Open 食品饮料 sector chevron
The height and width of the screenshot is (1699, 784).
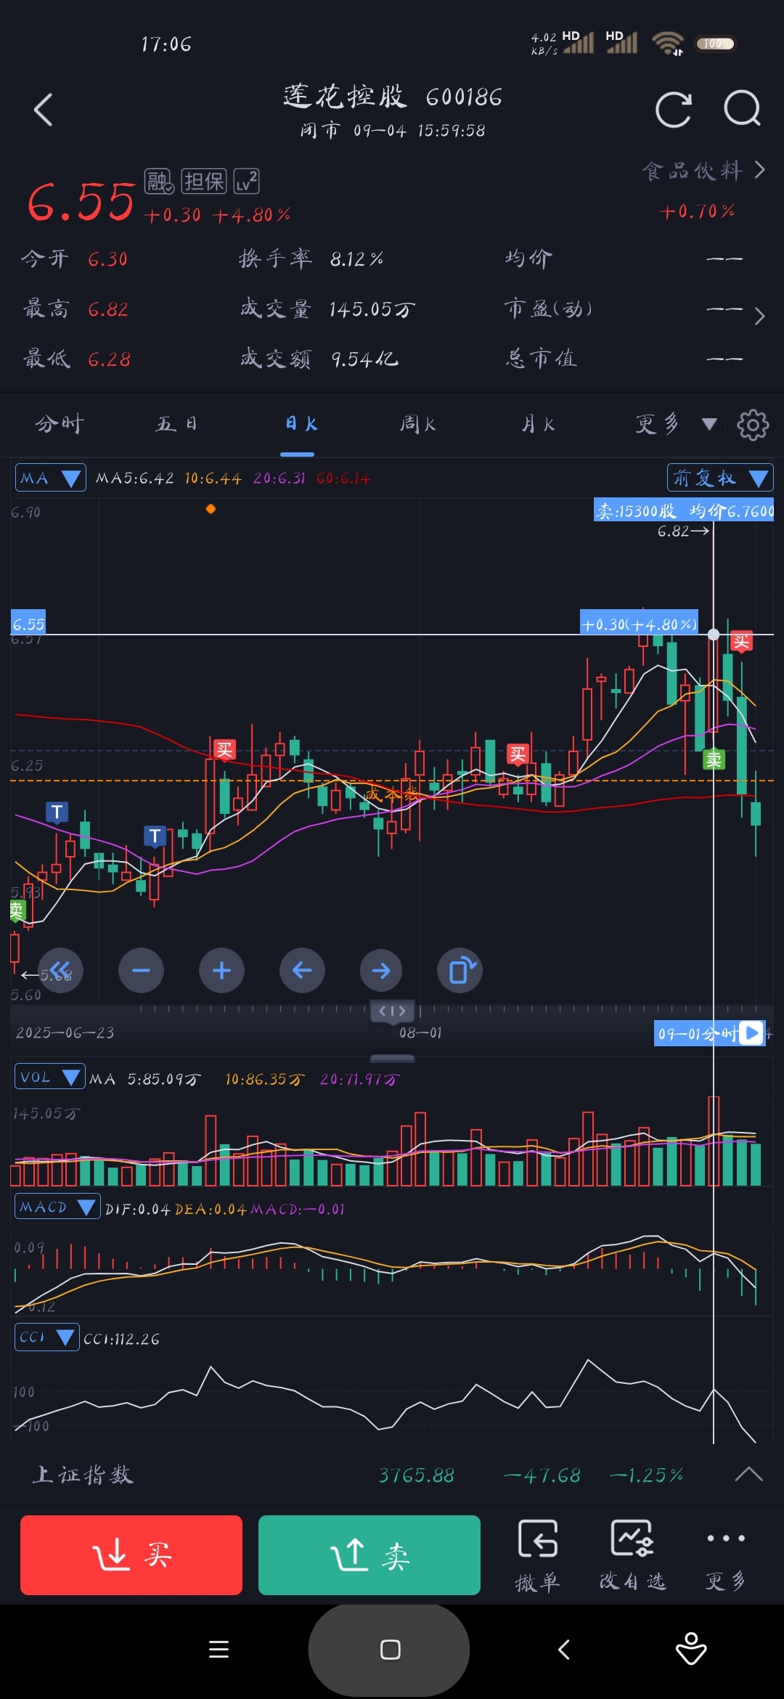pyautogui.click(x=759, y=170)
